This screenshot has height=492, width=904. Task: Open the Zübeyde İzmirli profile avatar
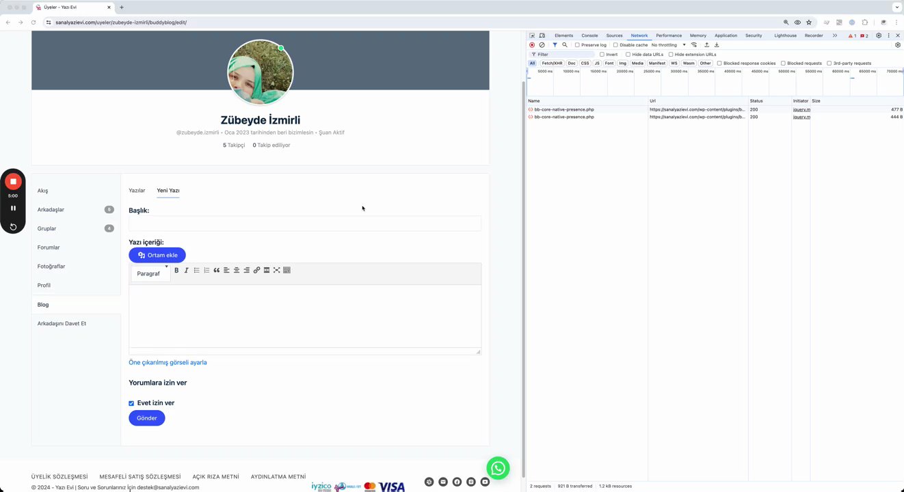coord(260,72)
